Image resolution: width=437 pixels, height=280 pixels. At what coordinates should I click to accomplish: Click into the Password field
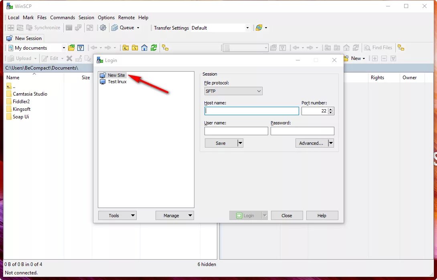(x=302, y=131)
